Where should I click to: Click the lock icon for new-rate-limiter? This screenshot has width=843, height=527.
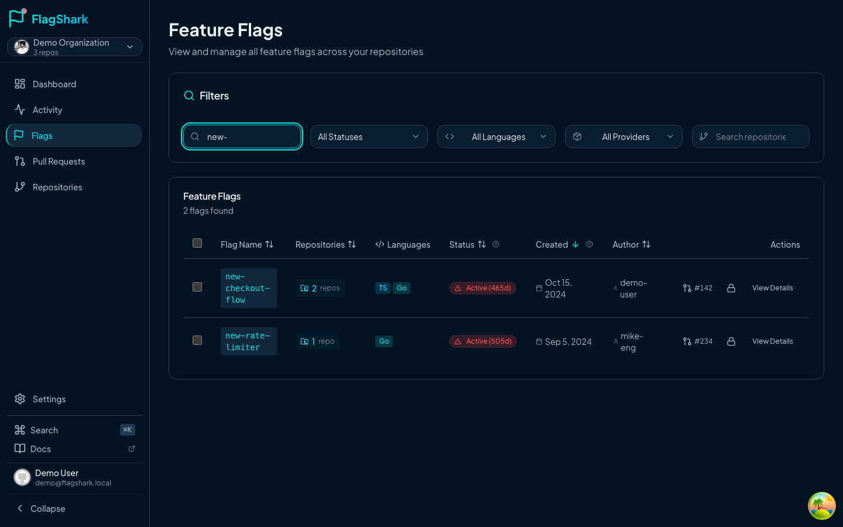[x=731, y=341]
